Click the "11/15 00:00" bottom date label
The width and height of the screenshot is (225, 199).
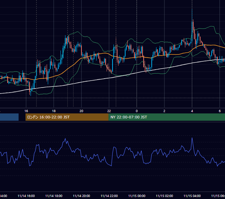tap(137, 196)
